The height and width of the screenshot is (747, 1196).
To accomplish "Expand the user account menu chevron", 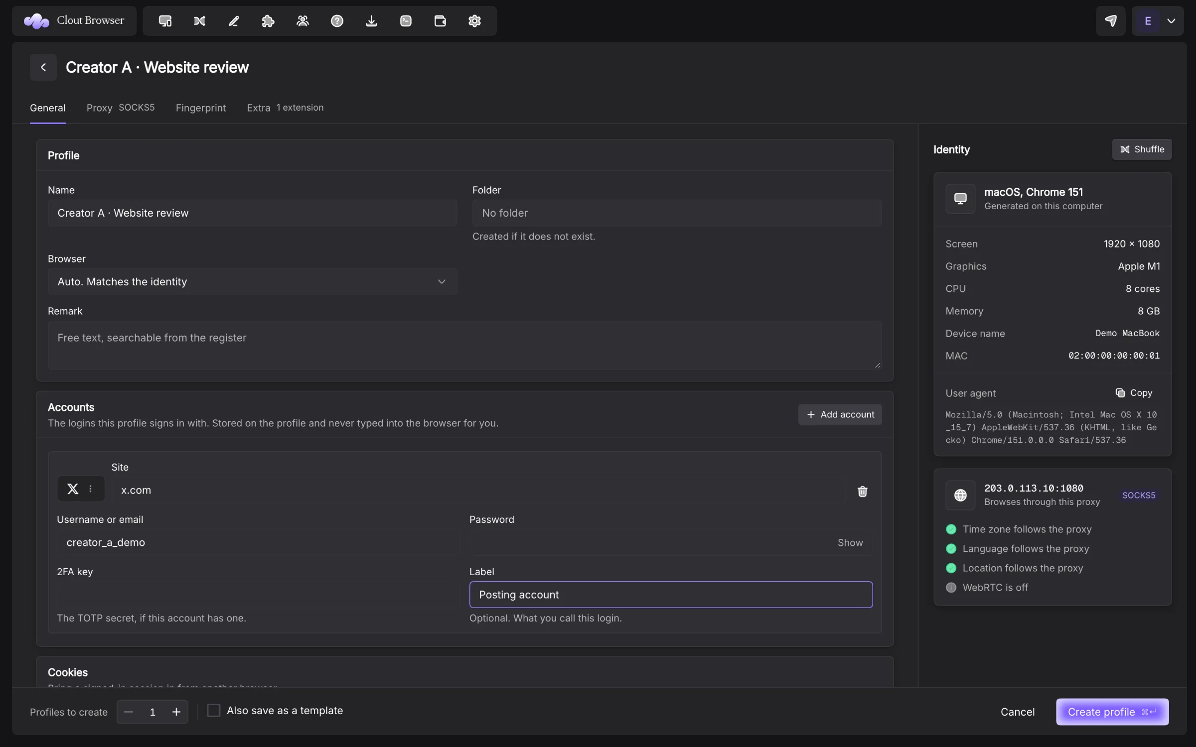I will tap(1171, 21).
